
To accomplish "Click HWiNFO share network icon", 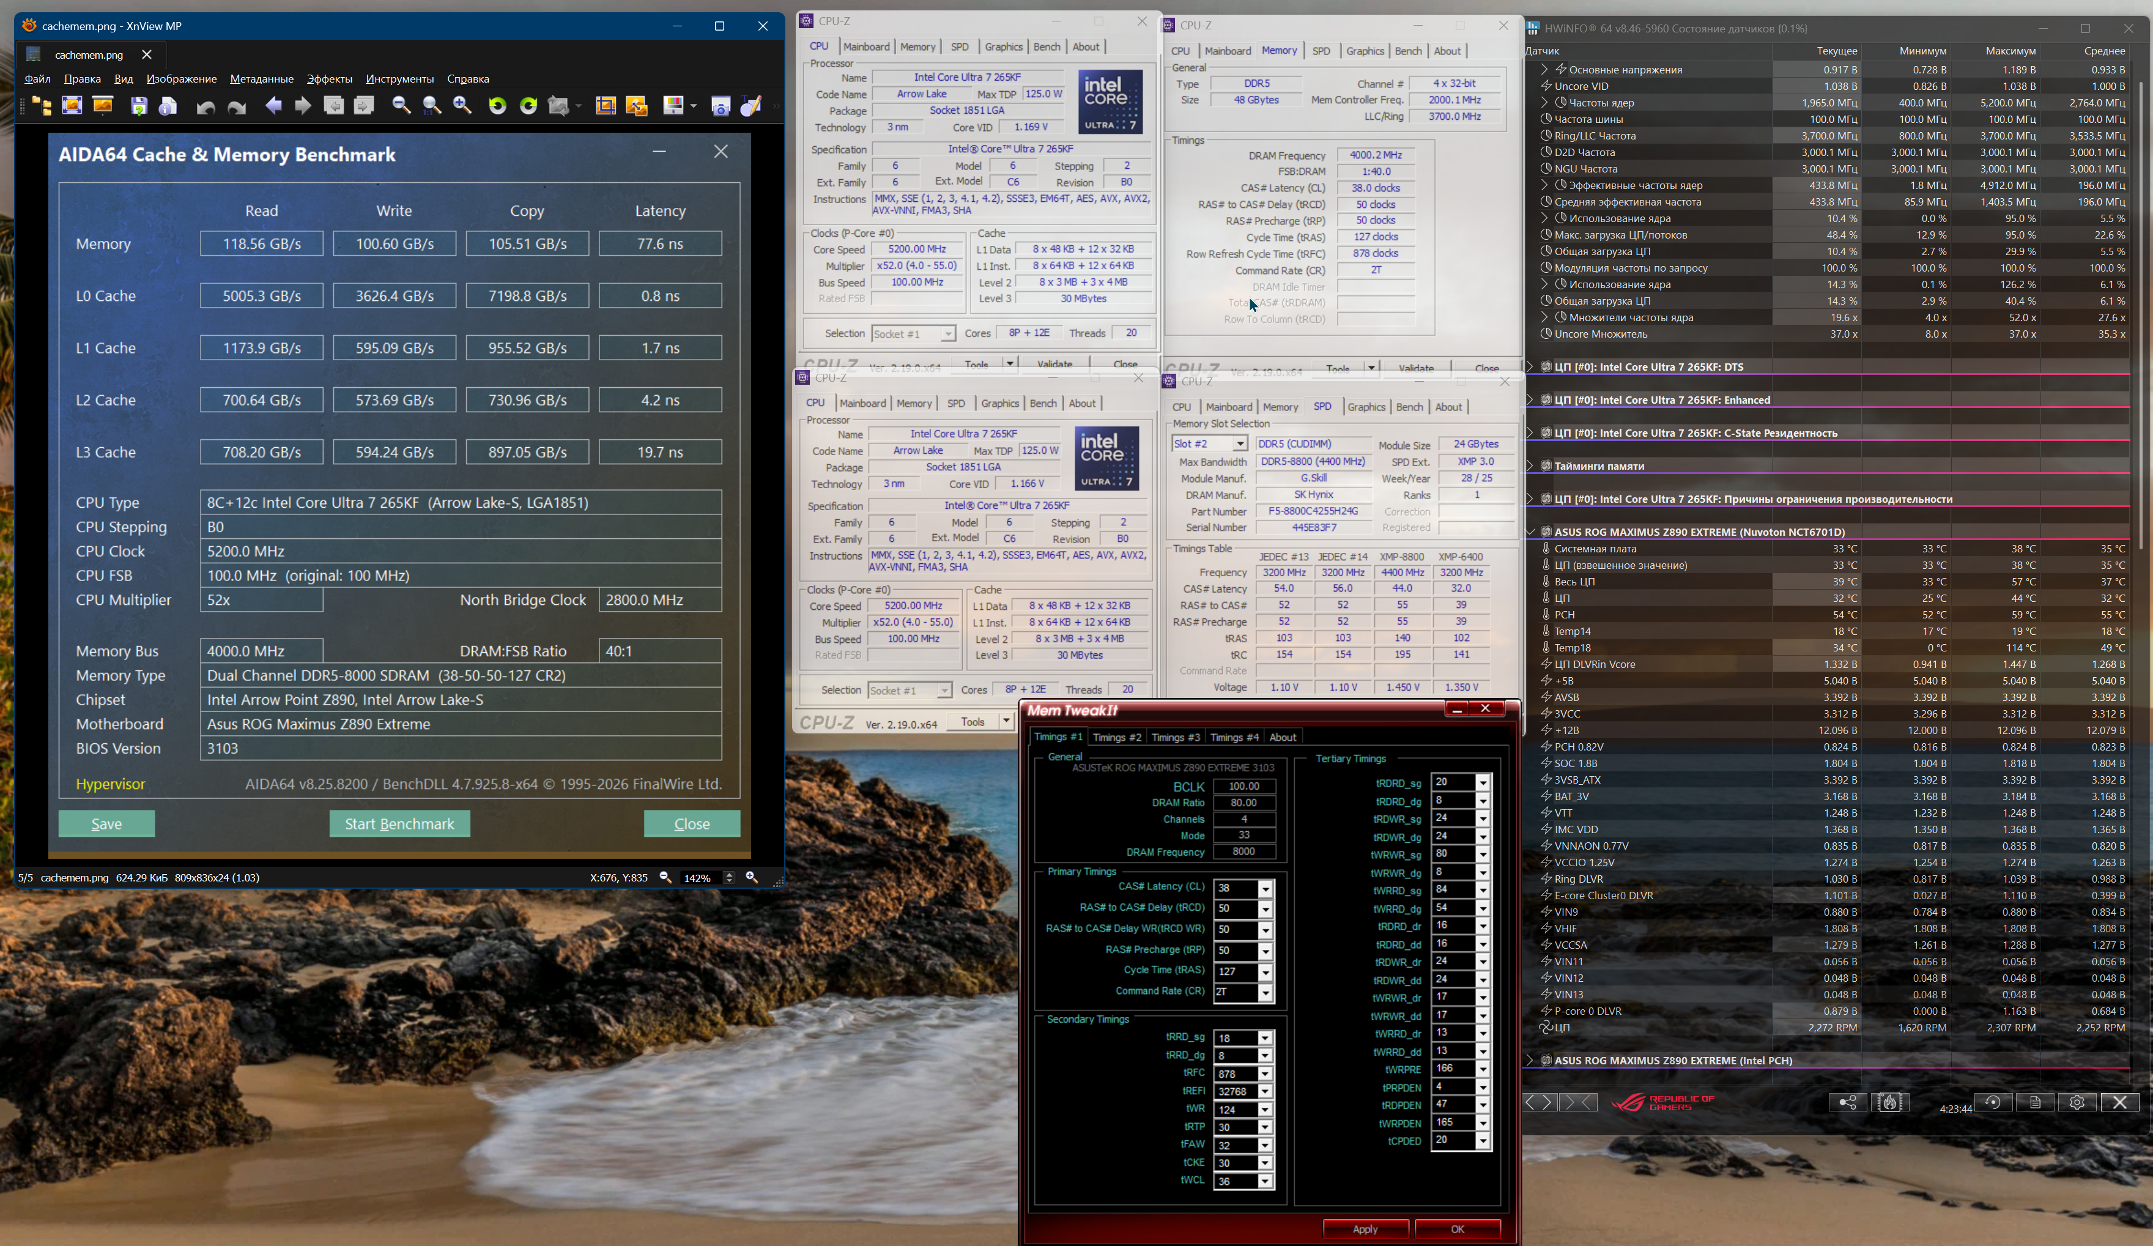I will tap(1847, 1102).
